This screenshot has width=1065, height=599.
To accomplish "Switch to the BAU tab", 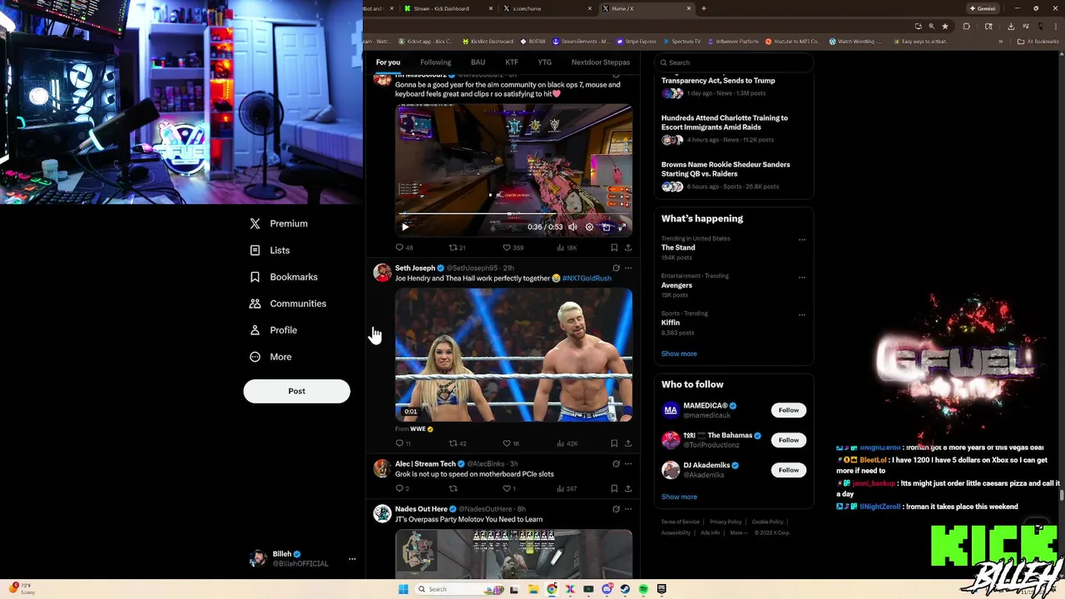I will click(478, 62).
